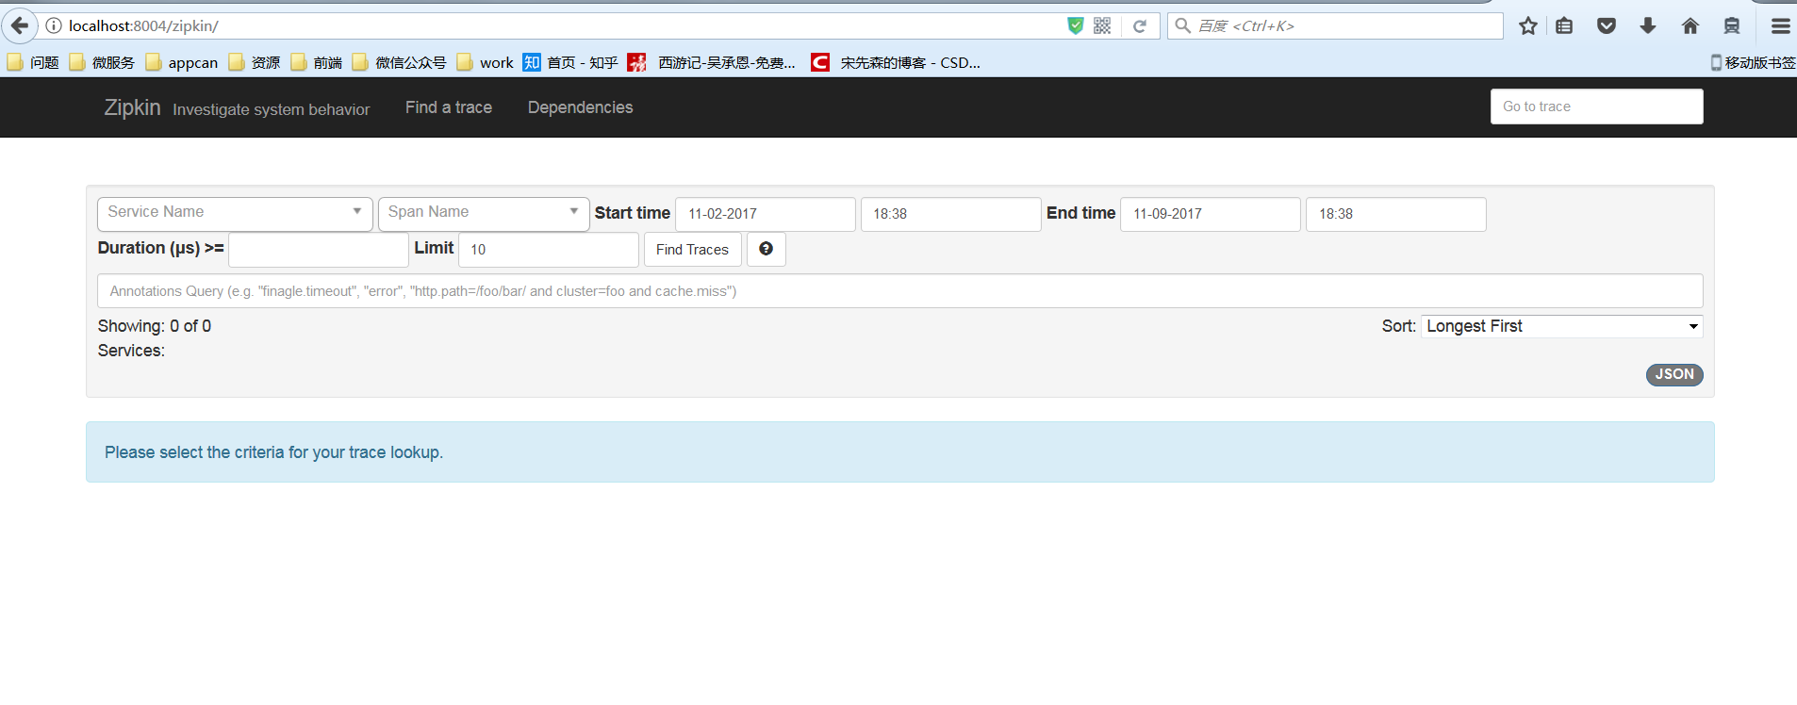1797x705 pixels.
Task: Click the End time date field 11-09-2017
Action: coord(1211,214)
